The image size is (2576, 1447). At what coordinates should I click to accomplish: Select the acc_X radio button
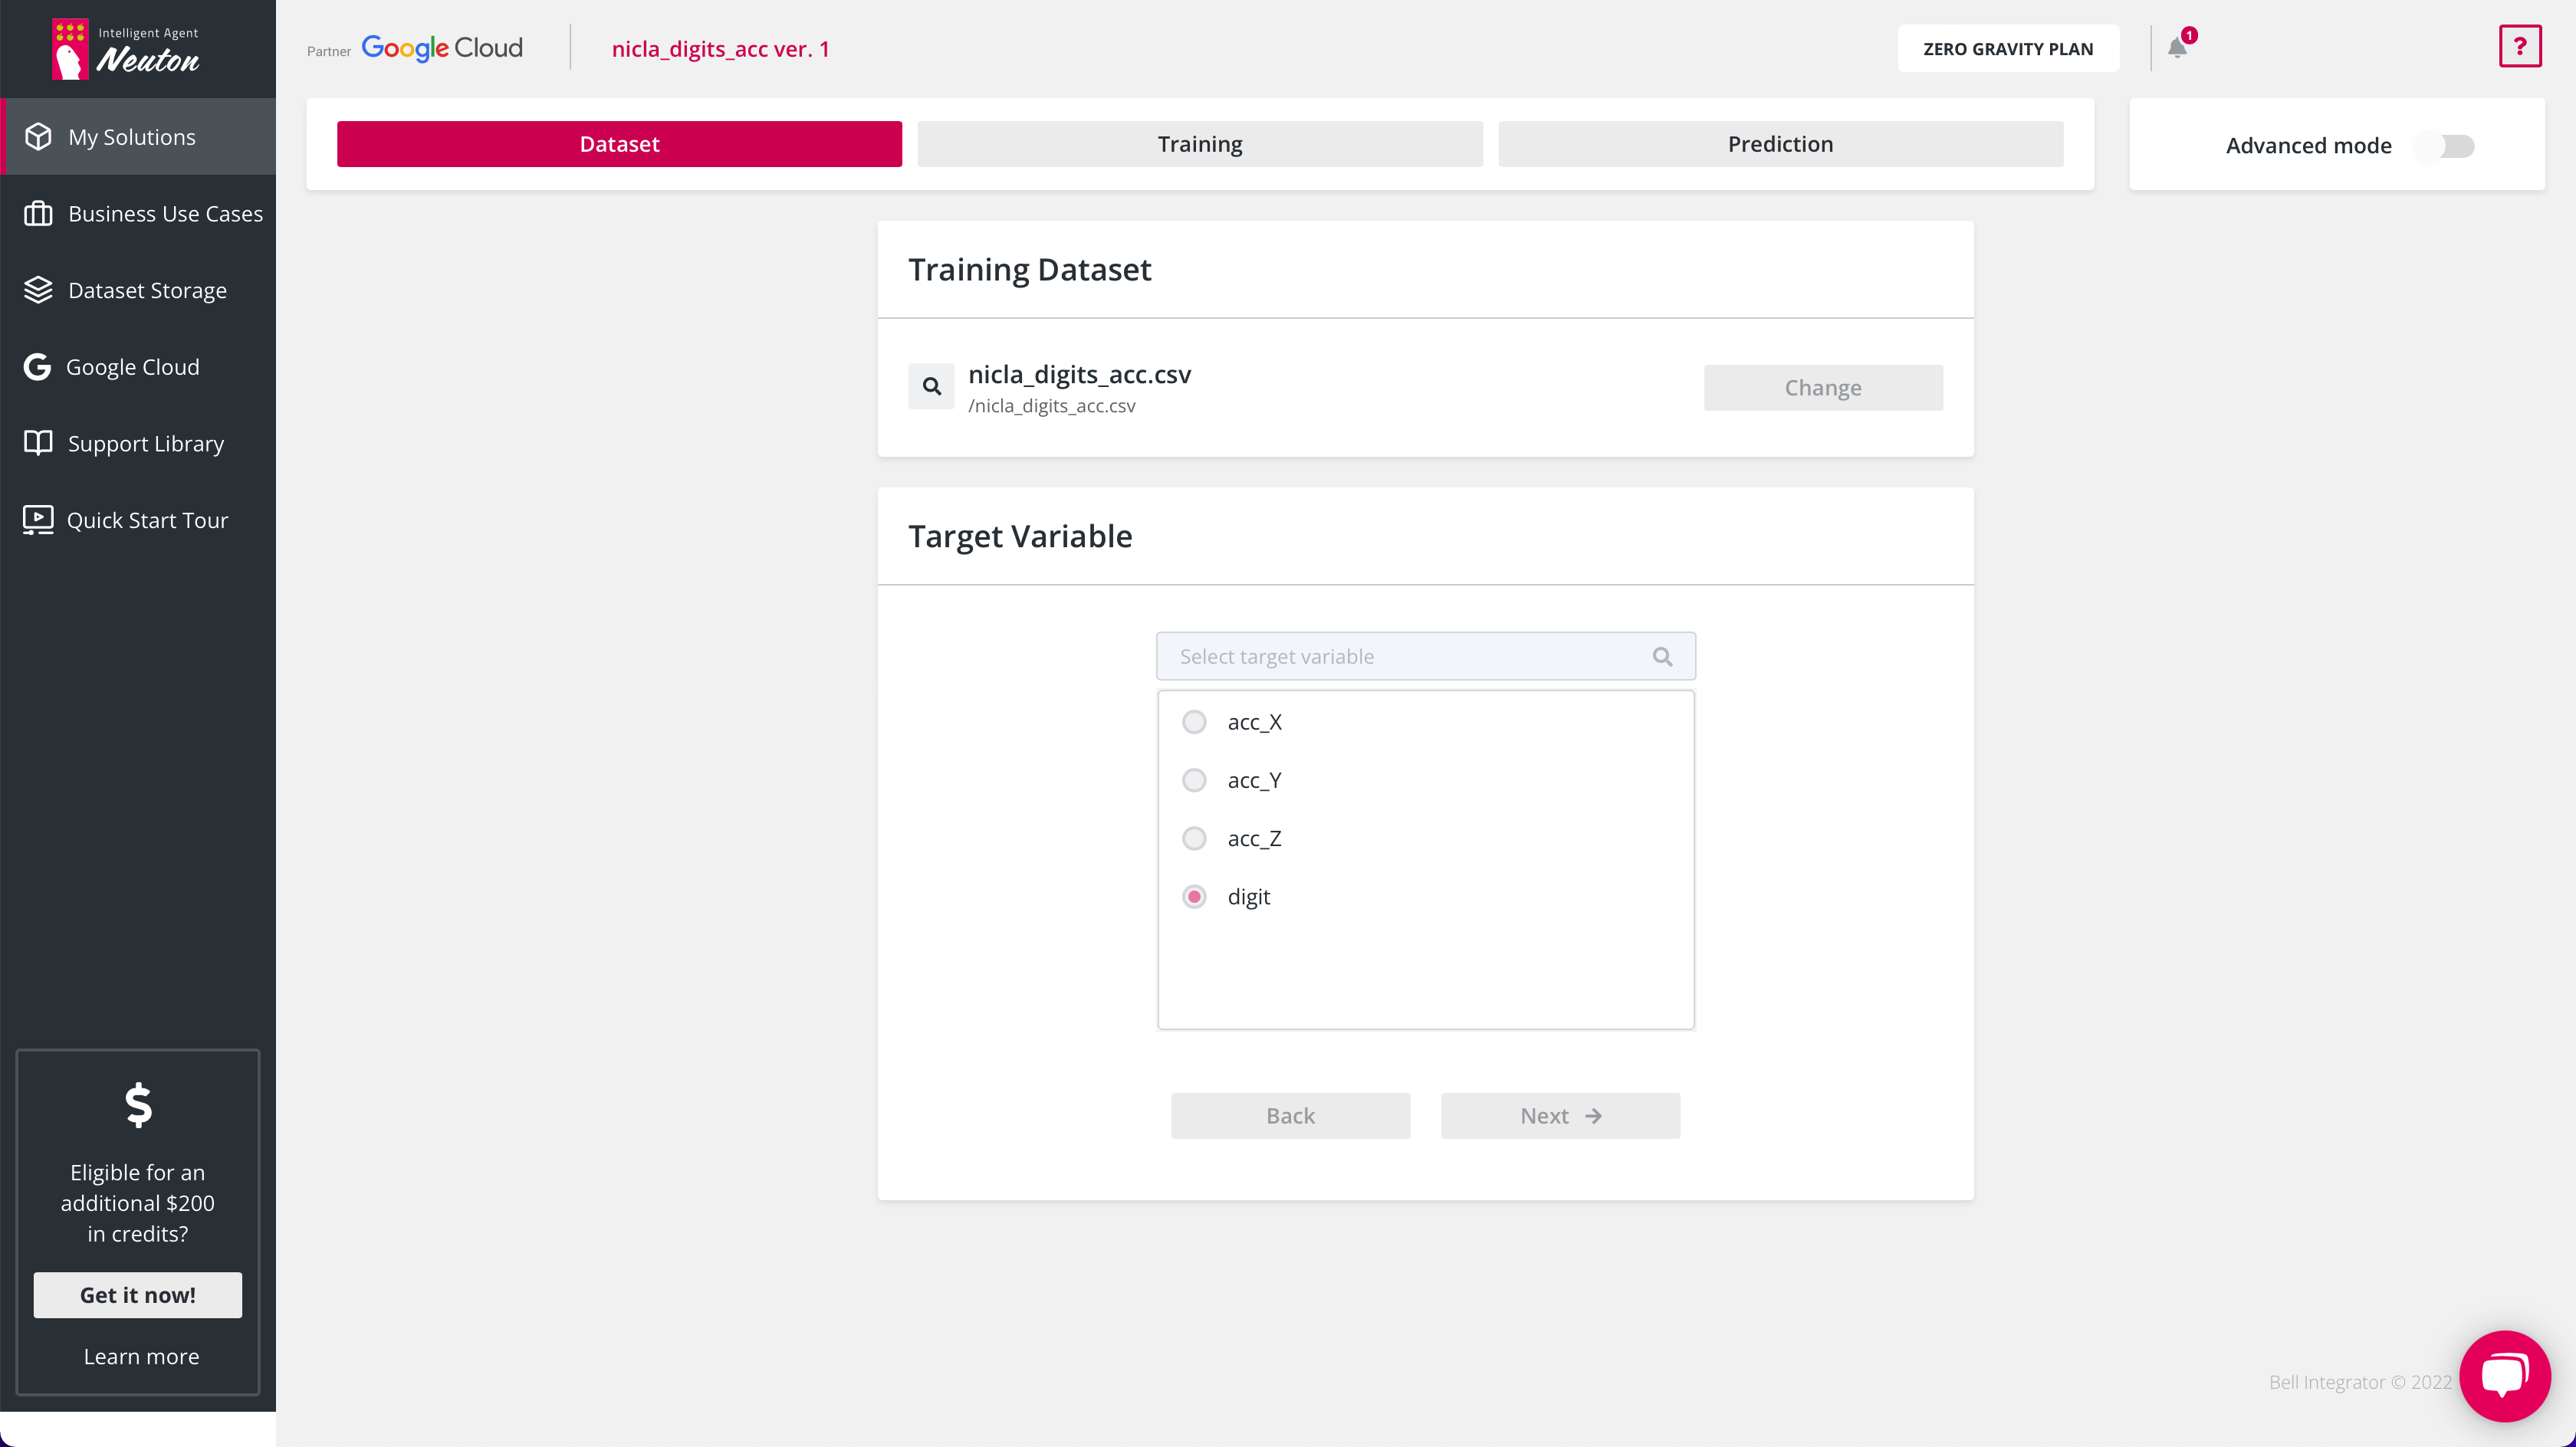click(x=1194, y=722)
